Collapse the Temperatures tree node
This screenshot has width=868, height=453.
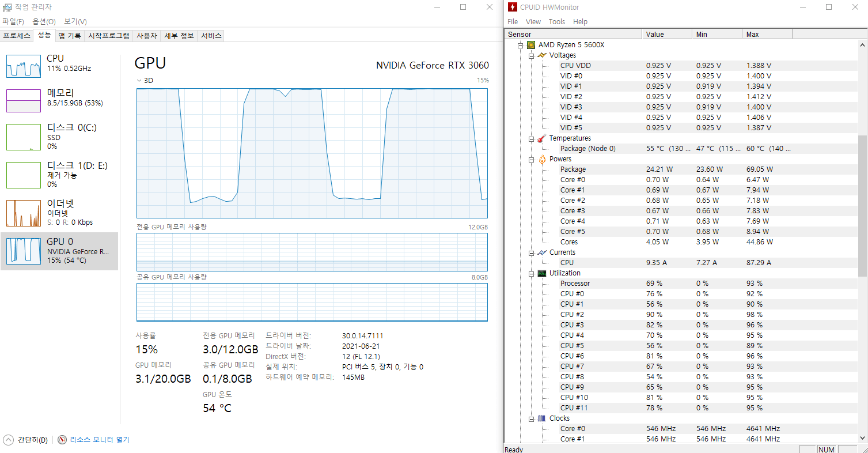[531, 138]
